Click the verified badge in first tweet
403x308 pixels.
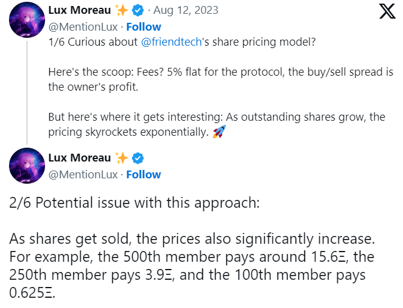click(138, 10)
